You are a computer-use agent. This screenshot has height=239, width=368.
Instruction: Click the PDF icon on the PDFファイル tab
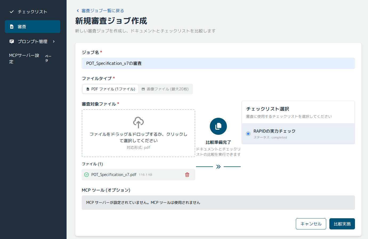[88, 89]
